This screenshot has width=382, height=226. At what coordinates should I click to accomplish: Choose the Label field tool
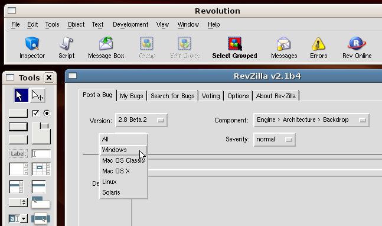(18, 153)
